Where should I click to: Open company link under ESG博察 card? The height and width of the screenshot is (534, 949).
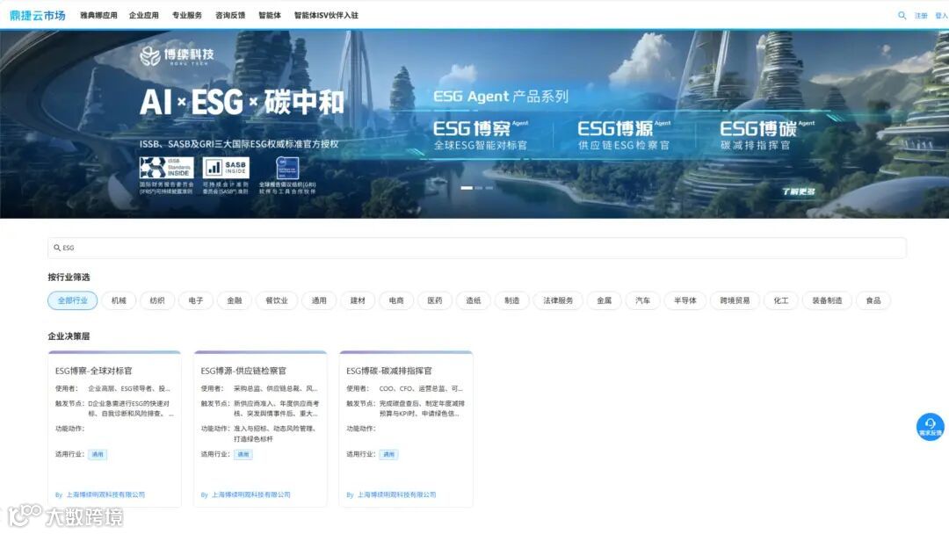105,494
